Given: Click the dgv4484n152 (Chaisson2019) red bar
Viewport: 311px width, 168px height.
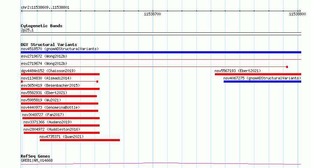Looking at the screenshot, I should coord(60,74).
